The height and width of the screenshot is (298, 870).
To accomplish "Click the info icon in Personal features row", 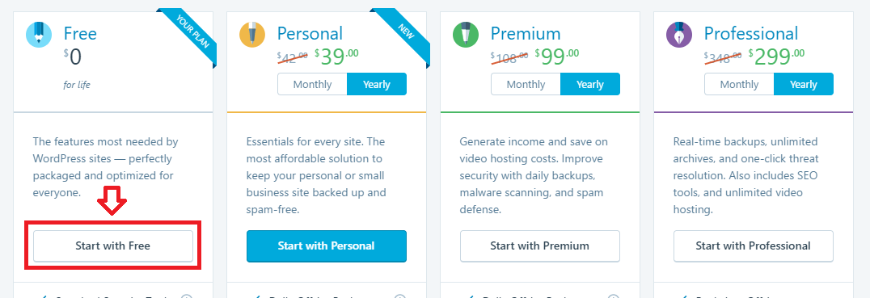I will pos(400,296).
